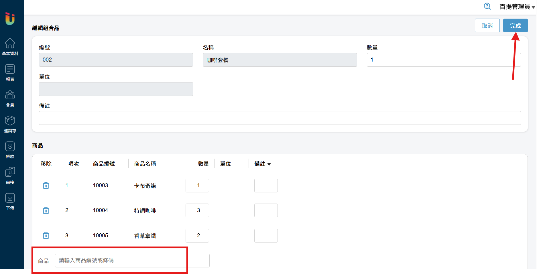Delete the 卡布奇諾 row with trash icon
This screenshot has width=537, height=274.
(46, 186)
